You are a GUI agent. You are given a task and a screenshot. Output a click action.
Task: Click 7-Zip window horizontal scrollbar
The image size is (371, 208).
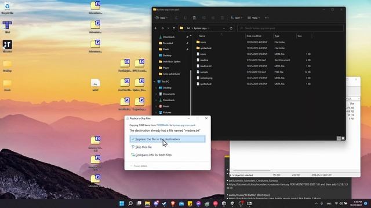pos(252,171)
